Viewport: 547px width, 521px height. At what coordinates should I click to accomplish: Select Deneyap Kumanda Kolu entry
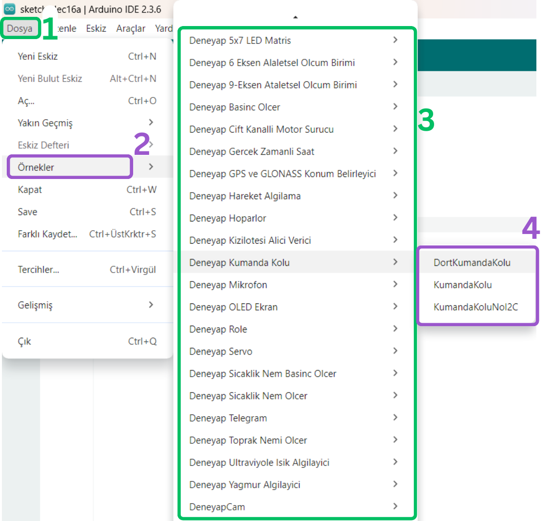297,262
